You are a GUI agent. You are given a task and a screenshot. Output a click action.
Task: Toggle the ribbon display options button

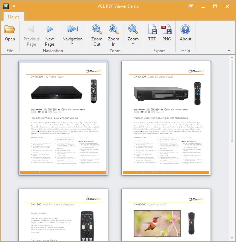click(191, 6)
